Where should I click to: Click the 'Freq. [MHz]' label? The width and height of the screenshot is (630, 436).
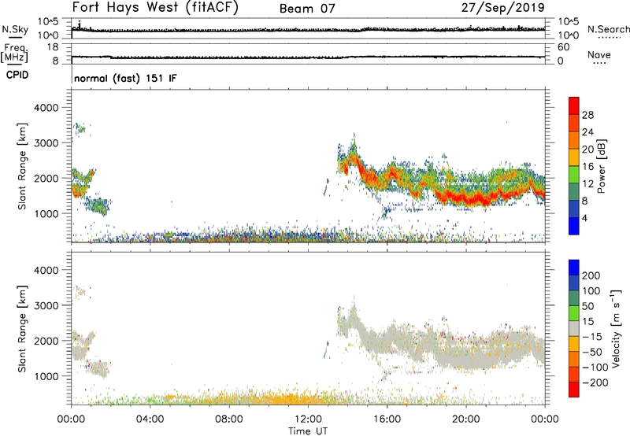(15, 53)
